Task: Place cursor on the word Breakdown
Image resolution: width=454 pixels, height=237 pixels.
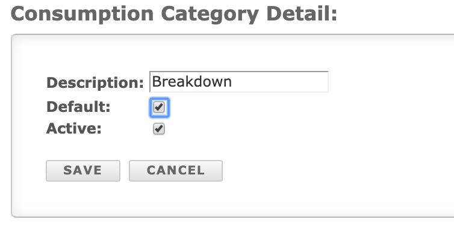Action: coord(191,82)
